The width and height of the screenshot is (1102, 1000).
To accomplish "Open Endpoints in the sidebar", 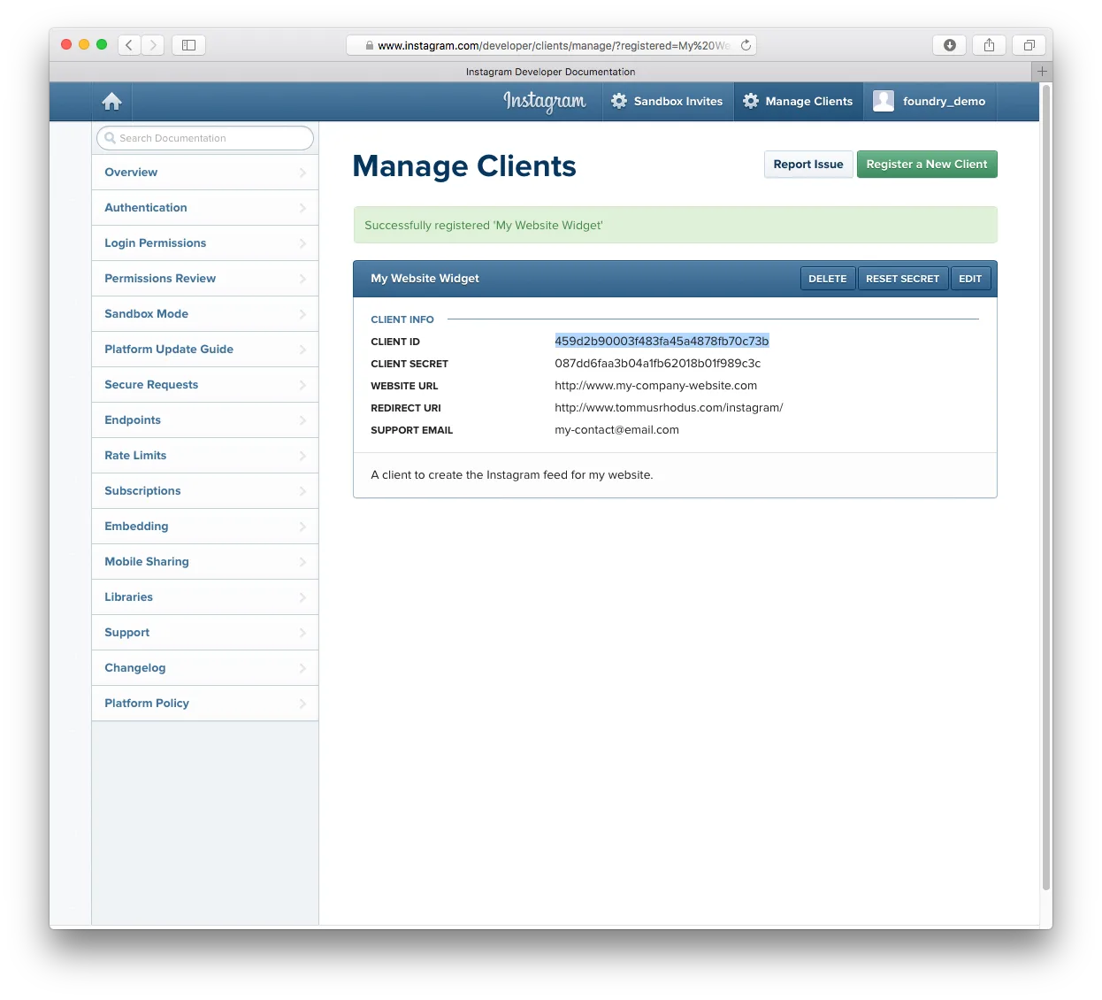I will coord(205,420).
